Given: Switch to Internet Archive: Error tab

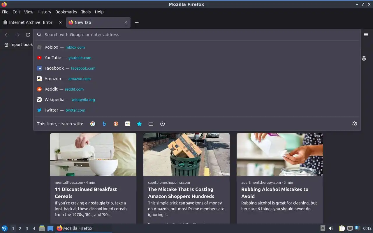Looking at the screenshot, I should pos(33,22).
